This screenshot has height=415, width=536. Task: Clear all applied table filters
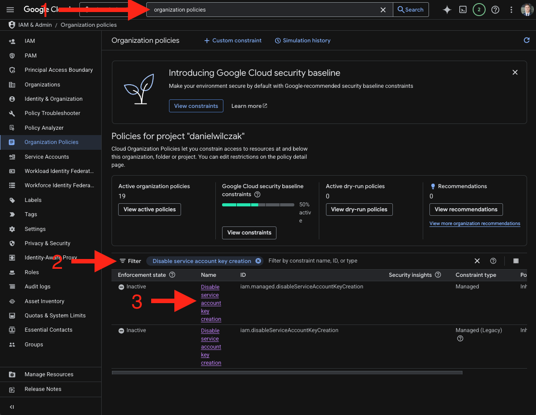pyautogui.click(x=477, y=261)
